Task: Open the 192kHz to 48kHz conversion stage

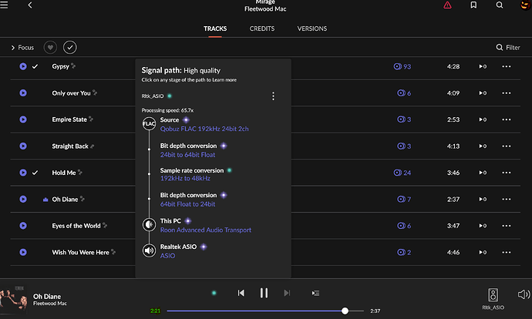Action: click(185, 178)
